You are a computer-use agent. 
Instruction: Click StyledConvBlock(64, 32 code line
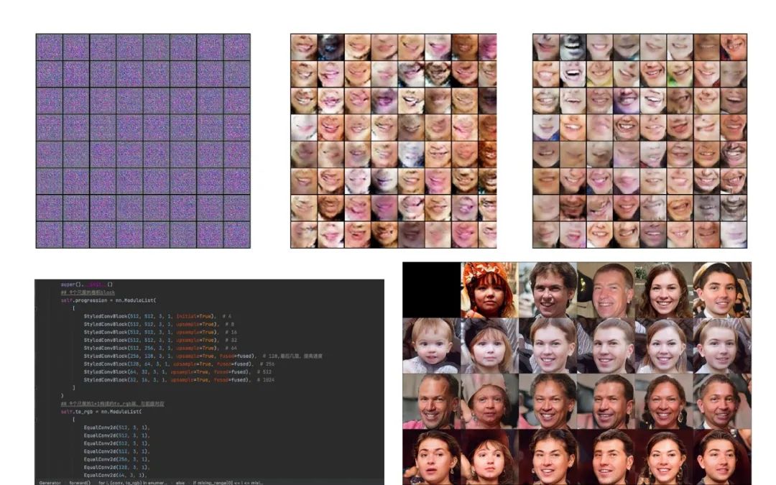[177, 371]
